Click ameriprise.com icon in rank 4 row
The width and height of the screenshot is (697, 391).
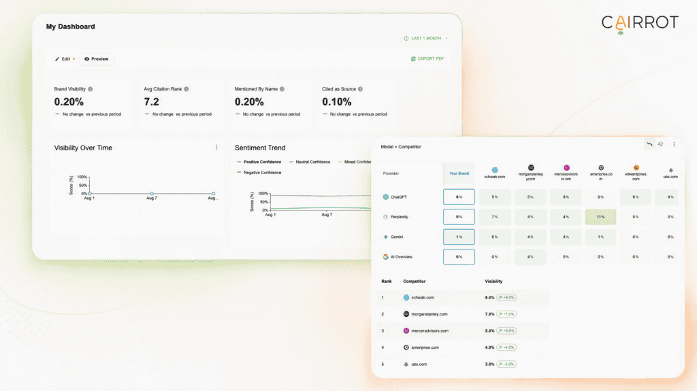coord(406,347)
